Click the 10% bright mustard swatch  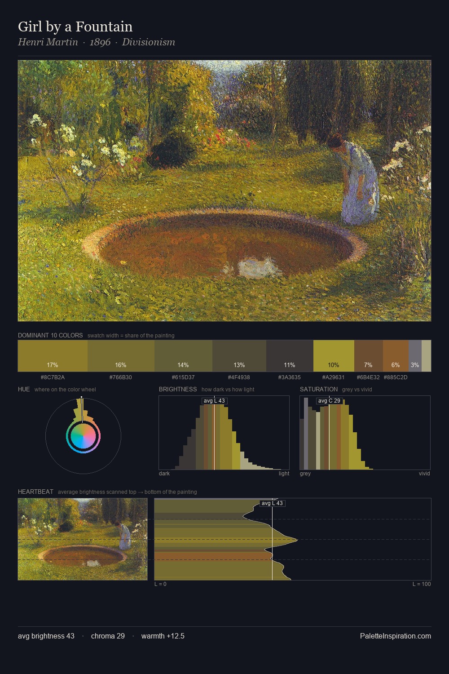pyautogui.click(x=334, y=356)
